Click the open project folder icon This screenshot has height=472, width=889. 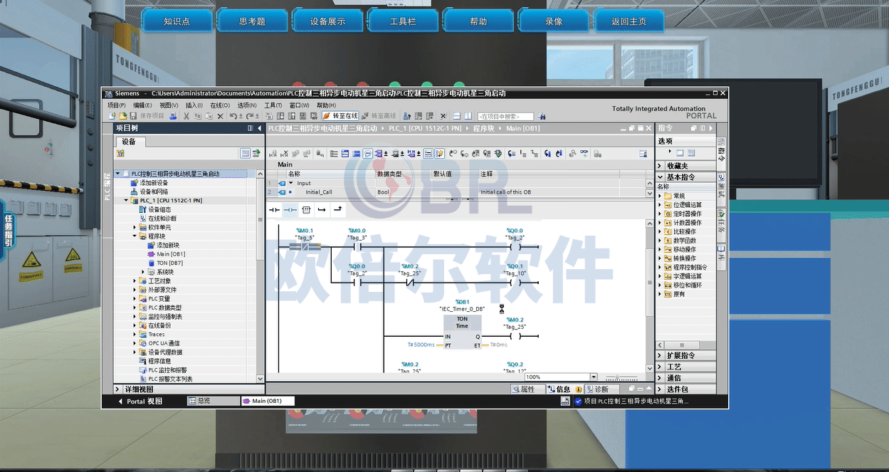click(122, 116)
